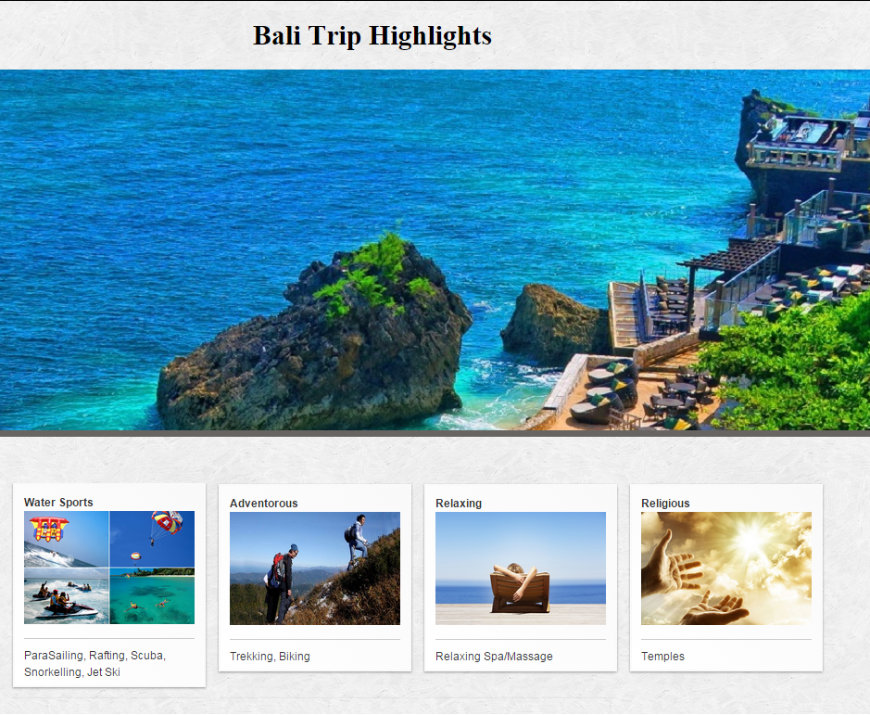The width and height of the screenshot is (870, 715).
Task: Open the trekking hikers thumbnail
Action: 315,568
